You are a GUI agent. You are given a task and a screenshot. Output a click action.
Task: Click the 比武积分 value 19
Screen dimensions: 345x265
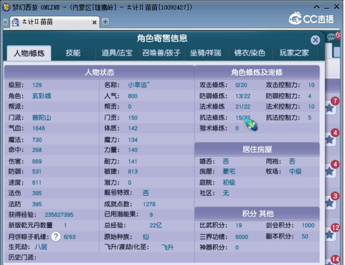[239, 225]
